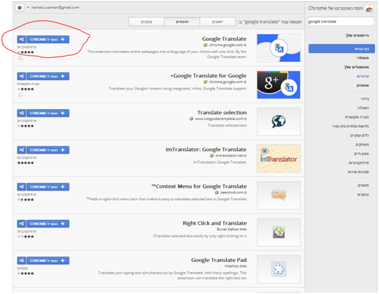Screen dimensions: 379x294
Task: Click the Google+ G icon under Google Translate rating
Action: click(20, 58)
